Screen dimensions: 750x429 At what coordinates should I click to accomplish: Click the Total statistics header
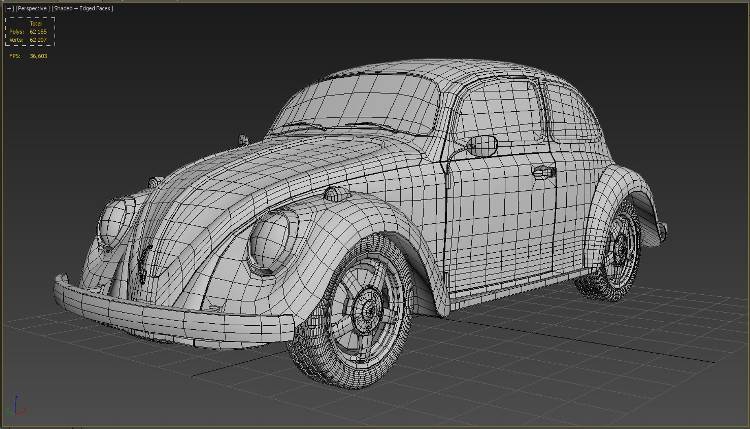tap(36, 23)
